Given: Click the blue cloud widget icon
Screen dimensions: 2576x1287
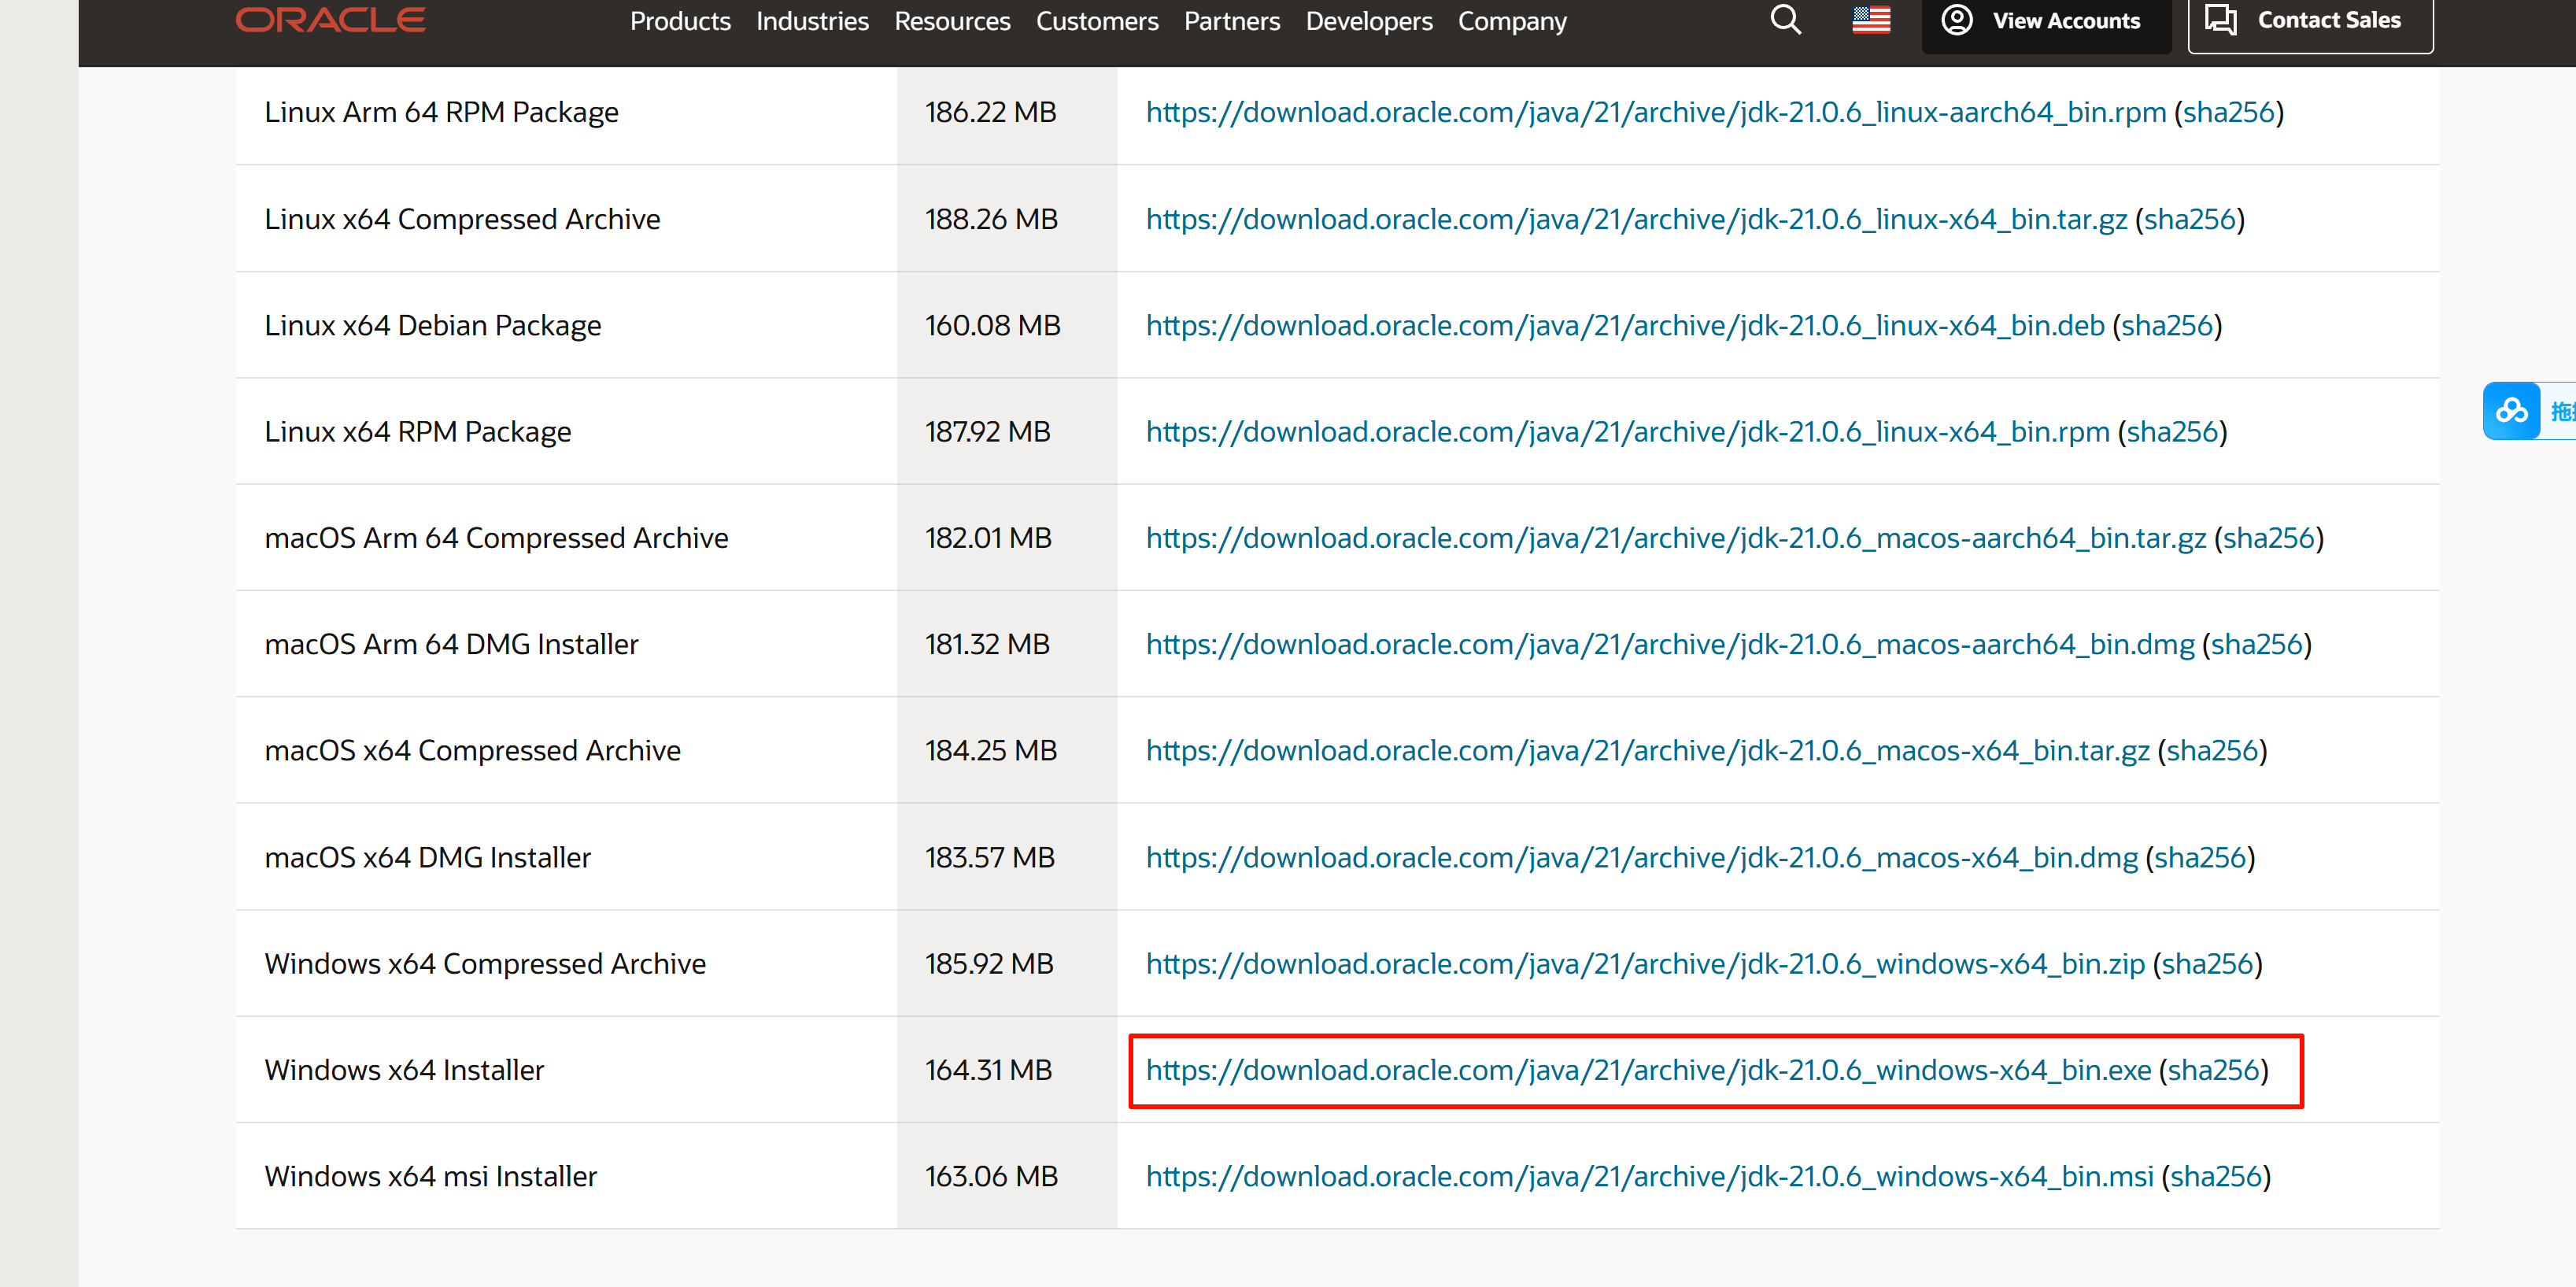Looking at the screenshot, I should click(2511, 411).
